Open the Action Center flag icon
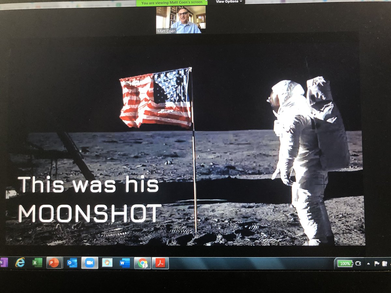Viewport: 391px width, 293px height. (377, 264)
